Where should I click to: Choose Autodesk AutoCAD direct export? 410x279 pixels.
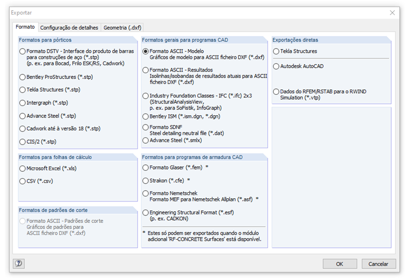click(276, 66)
